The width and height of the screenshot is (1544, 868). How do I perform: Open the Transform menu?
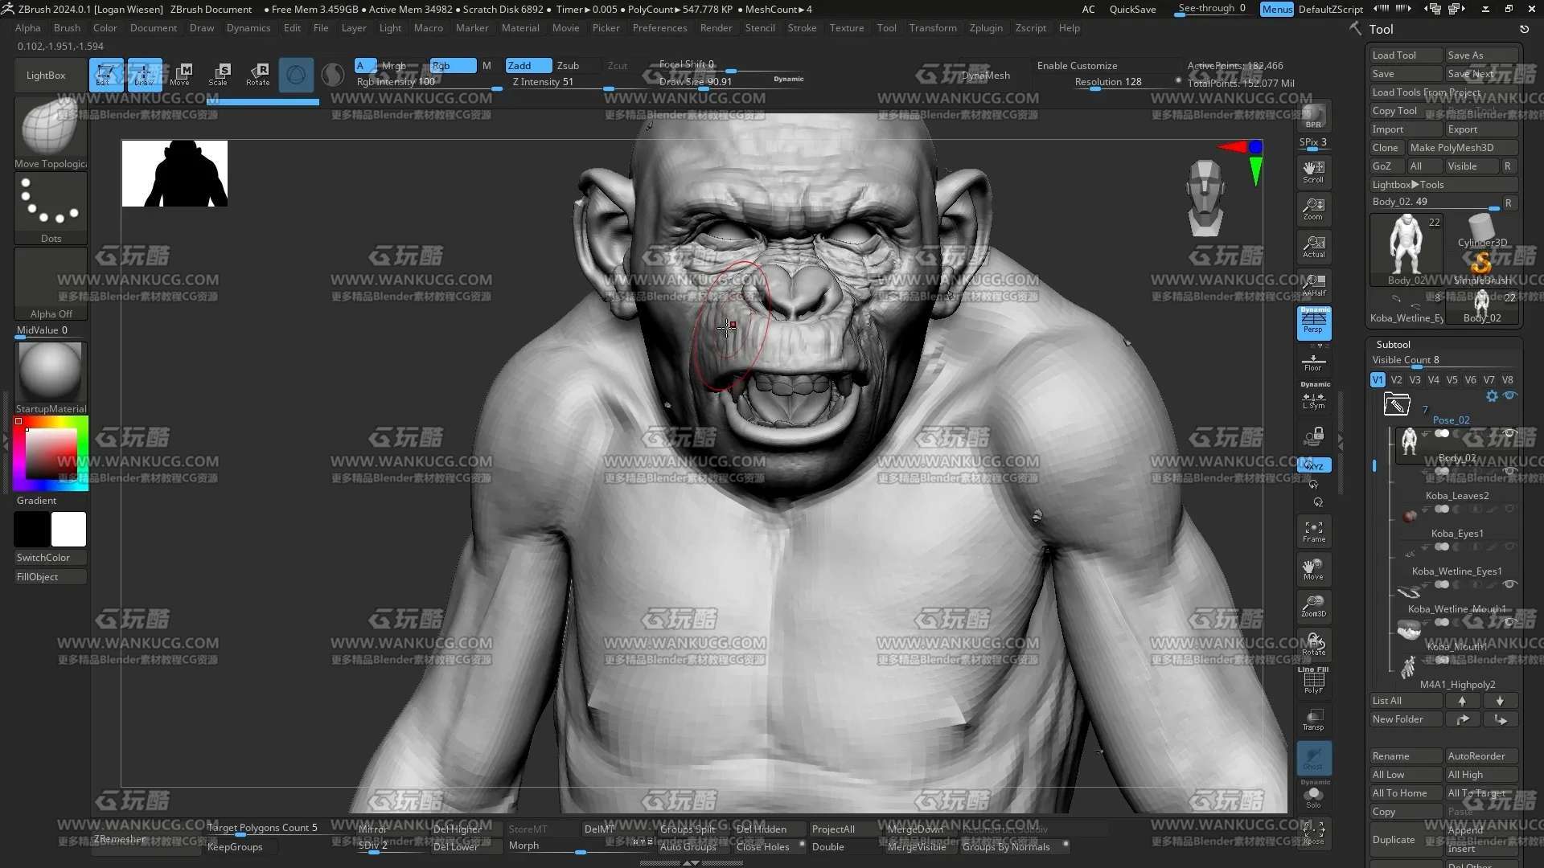click(x=933, y=28)
